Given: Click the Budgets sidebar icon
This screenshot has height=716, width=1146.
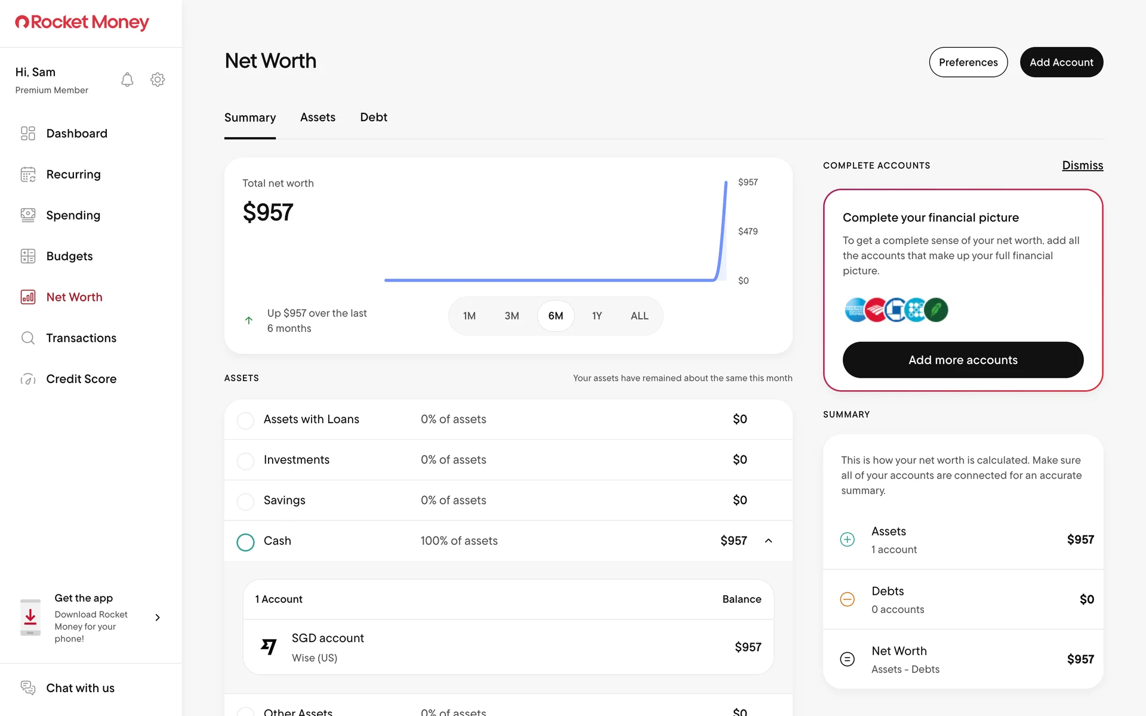Looking at the screenshot, I should tap(28, 256).
